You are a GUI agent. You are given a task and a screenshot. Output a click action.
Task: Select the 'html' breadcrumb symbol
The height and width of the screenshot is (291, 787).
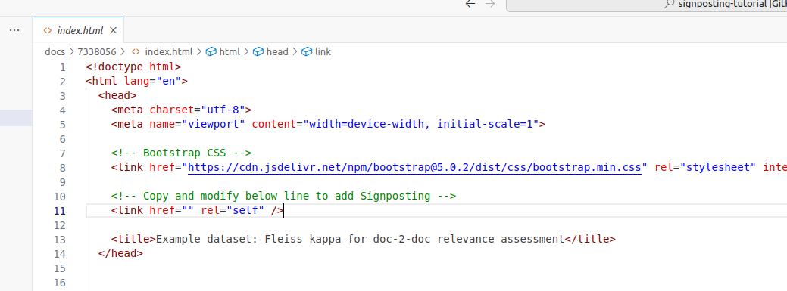tap(230, 51)
